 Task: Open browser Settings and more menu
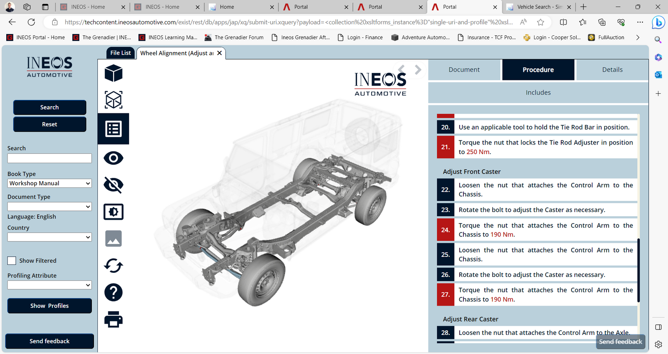tap(640, 22)
